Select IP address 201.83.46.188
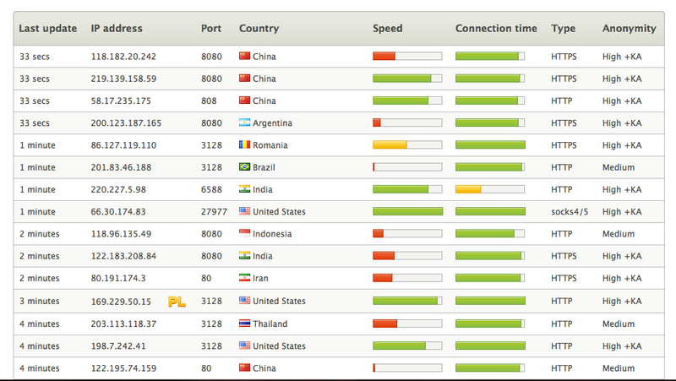 pos(121,167)
